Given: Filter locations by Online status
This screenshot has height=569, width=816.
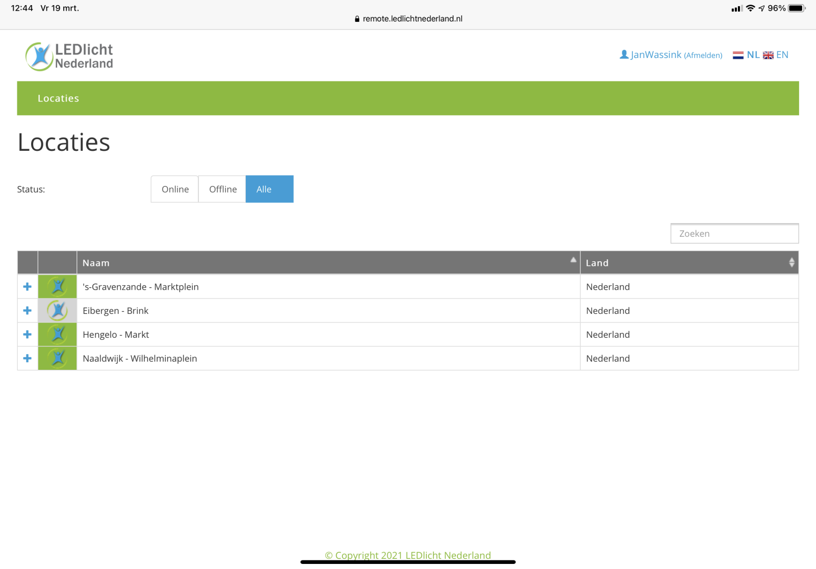Looking at the screenshot, I should [x=175, y=189].
